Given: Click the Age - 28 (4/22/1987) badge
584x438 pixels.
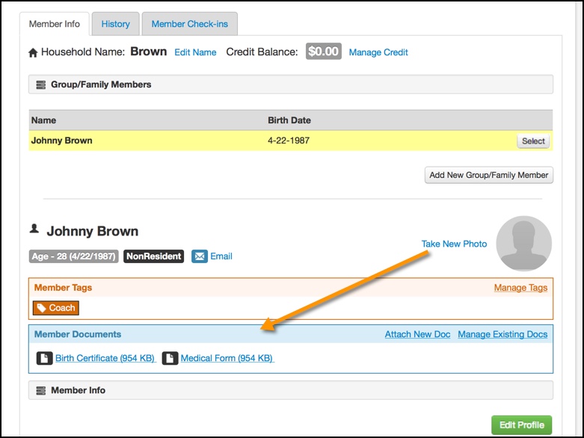Looking at the screenshot, I should point(74,256).
